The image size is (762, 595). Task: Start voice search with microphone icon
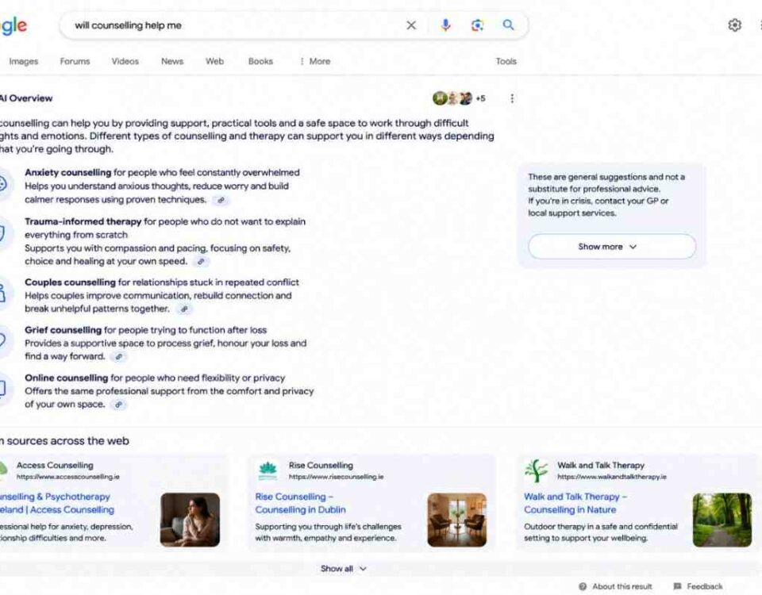[445, 25]
